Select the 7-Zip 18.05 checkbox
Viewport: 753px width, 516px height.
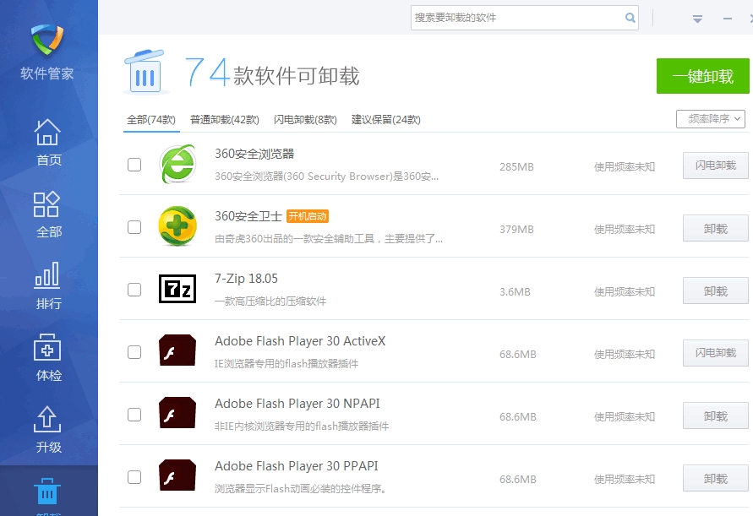pyautogui.click(x=134, y=290)
